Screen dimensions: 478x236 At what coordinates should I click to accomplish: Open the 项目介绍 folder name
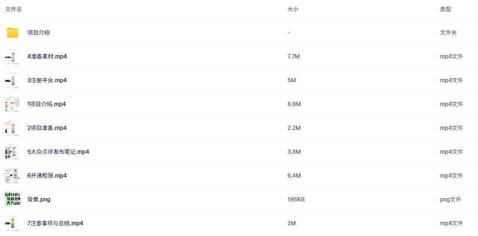39,33
